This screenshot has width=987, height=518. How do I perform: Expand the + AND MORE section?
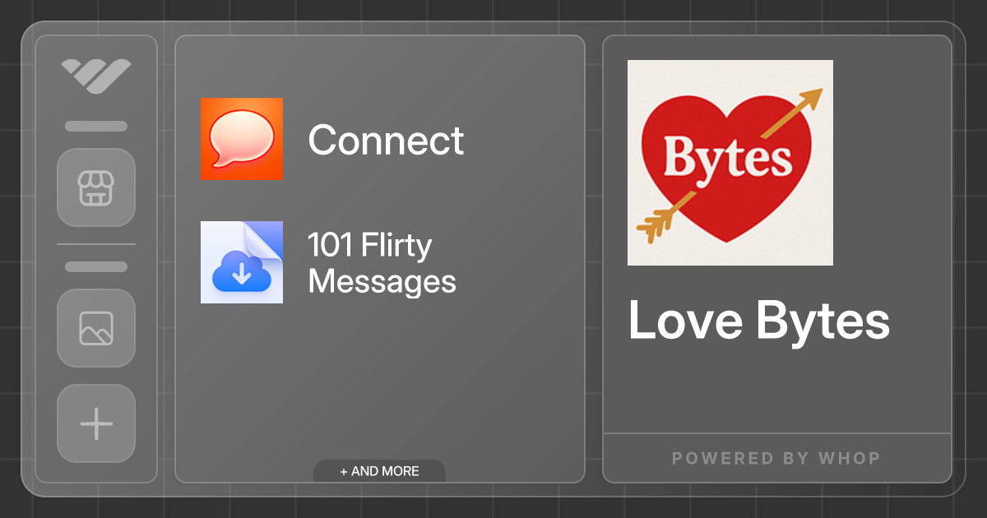[379, 470]
